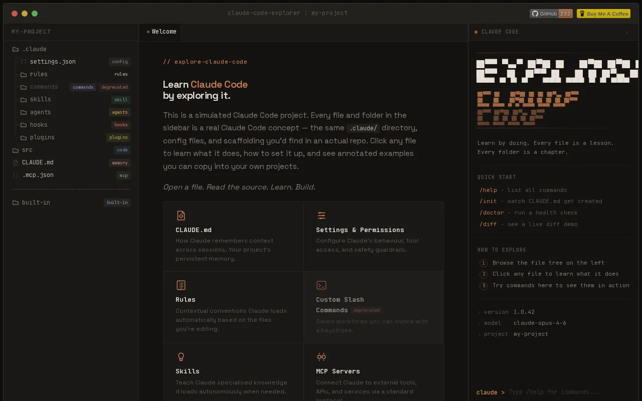Screen dimensions: 642x401
Task: Click the MY-PROJECT sidebar header
Action: 31,32
